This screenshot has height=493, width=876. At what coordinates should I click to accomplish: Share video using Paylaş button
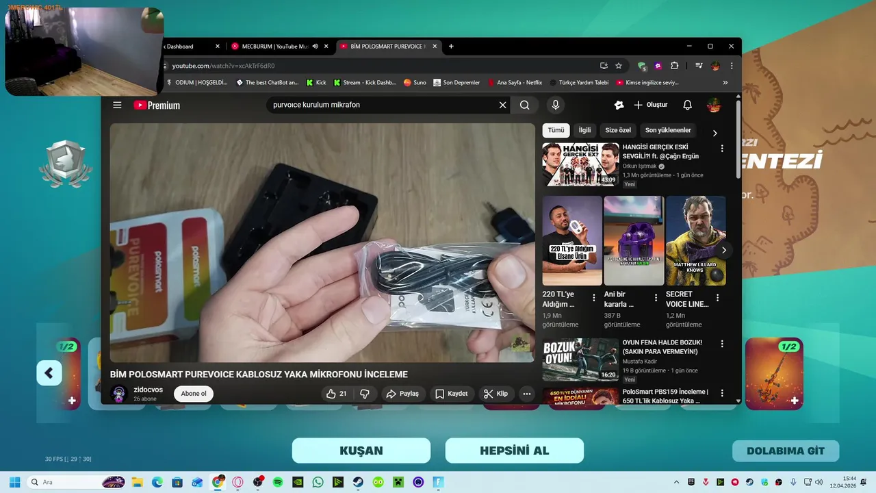pyautogui.click(x=402, y=394)
